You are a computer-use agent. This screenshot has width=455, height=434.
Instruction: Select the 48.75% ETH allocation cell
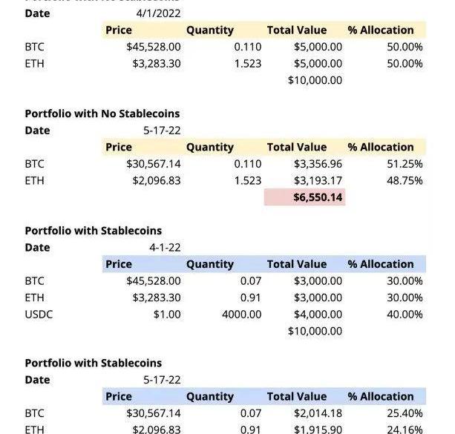pos(405,180)
